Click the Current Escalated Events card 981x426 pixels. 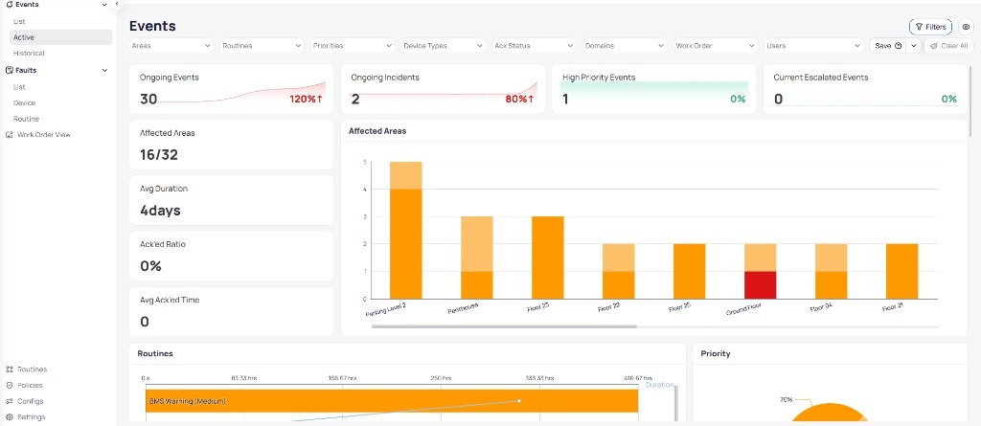click(865, 89)
